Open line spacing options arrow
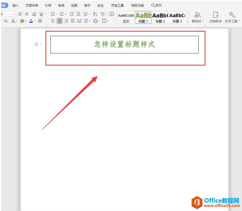Screen dimensions: 242x211 (89, 21)
